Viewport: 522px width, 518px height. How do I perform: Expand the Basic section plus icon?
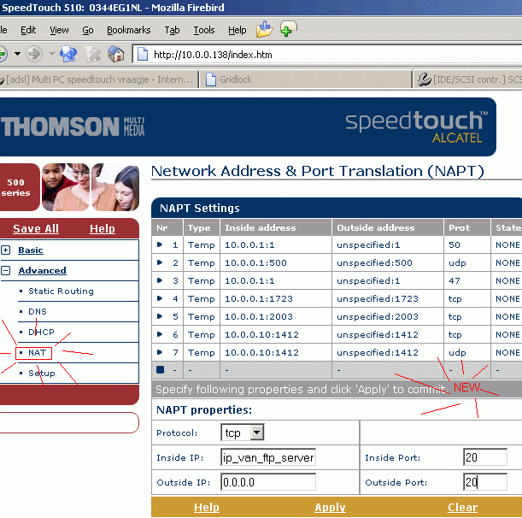[6, 250]
